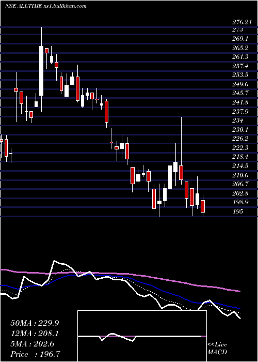The height and width of the screenshot is (362, 258).
Task: Select the 265.2 price level label
Action: pyautogui.click(x=240, y=48)
